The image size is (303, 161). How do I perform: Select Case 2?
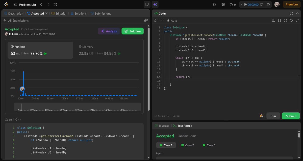click(x=188, y=145)
